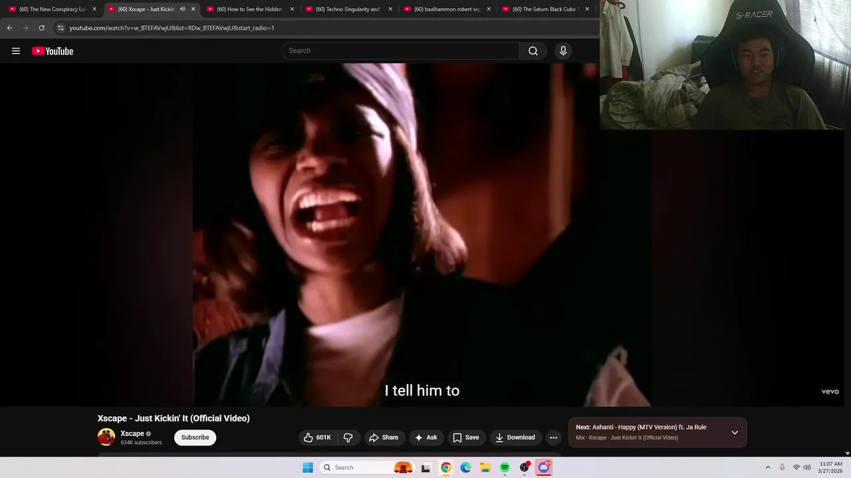Share the Xscape video
The height and width of the screenshot is (478, 851).
(x=384, y=438)
